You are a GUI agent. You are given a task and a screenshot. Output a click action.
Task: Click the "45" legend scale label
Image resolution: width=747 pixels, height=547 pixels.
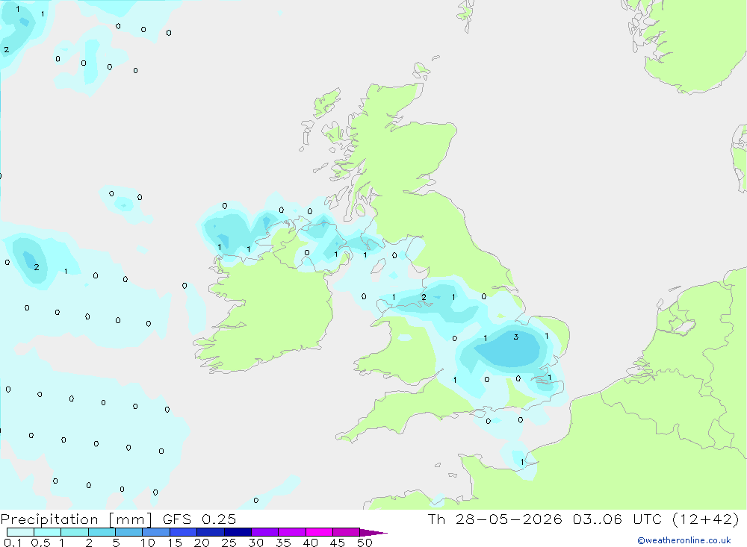pyautogui.click(x=338, y=543)
